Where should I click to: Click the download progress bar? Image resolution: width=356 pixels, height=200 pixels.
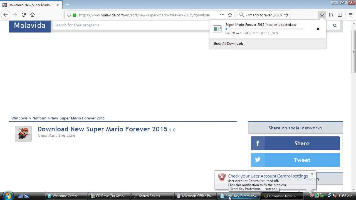click(264, 29)
